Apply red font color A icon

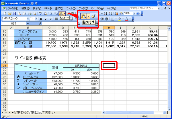point(127,19)
